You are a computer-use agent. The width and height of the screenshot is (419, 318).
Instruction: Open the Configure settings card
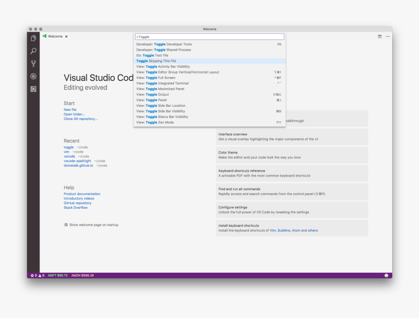click(x=292, y=210)
